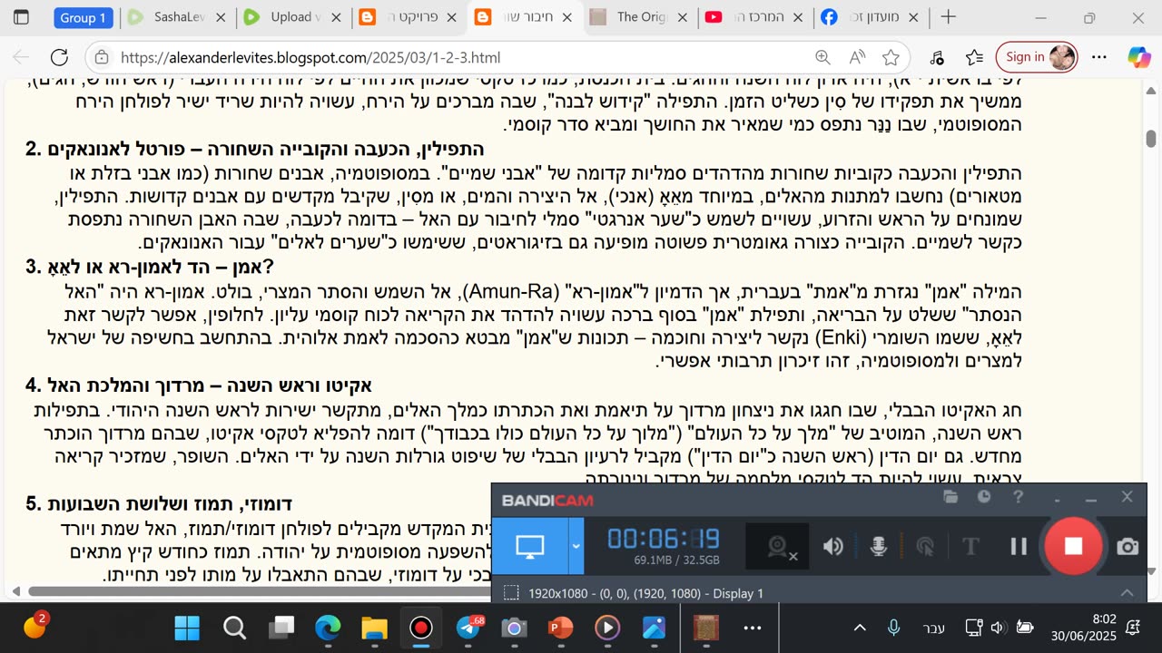
Task: Expand the Group 1 tab group
Action: [x=84, y=17]
